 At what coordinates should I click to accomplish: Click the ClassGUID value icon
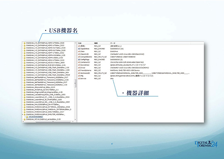[x=79, y=54]
